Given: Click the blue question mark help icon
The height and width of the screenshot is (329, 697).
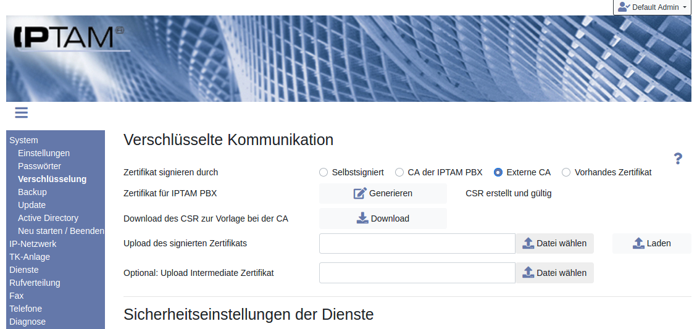Looking at the screenshot, I should click(677, 159).
